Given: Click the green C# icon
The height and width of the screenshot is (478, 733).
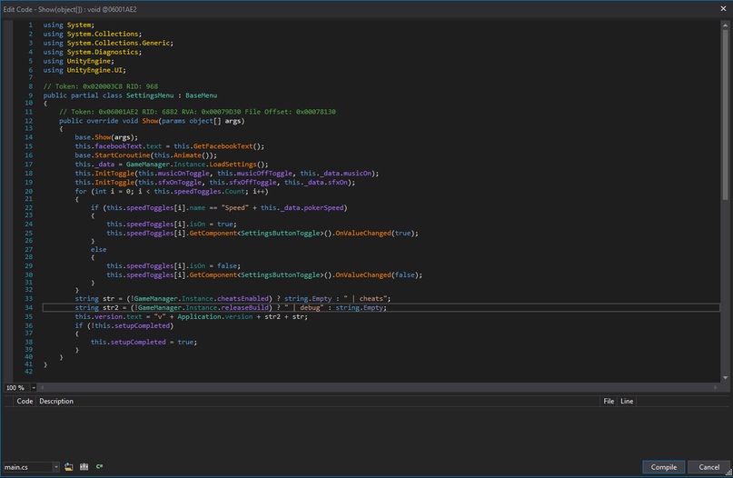Looking at the screenshot, I should (99, 467).
